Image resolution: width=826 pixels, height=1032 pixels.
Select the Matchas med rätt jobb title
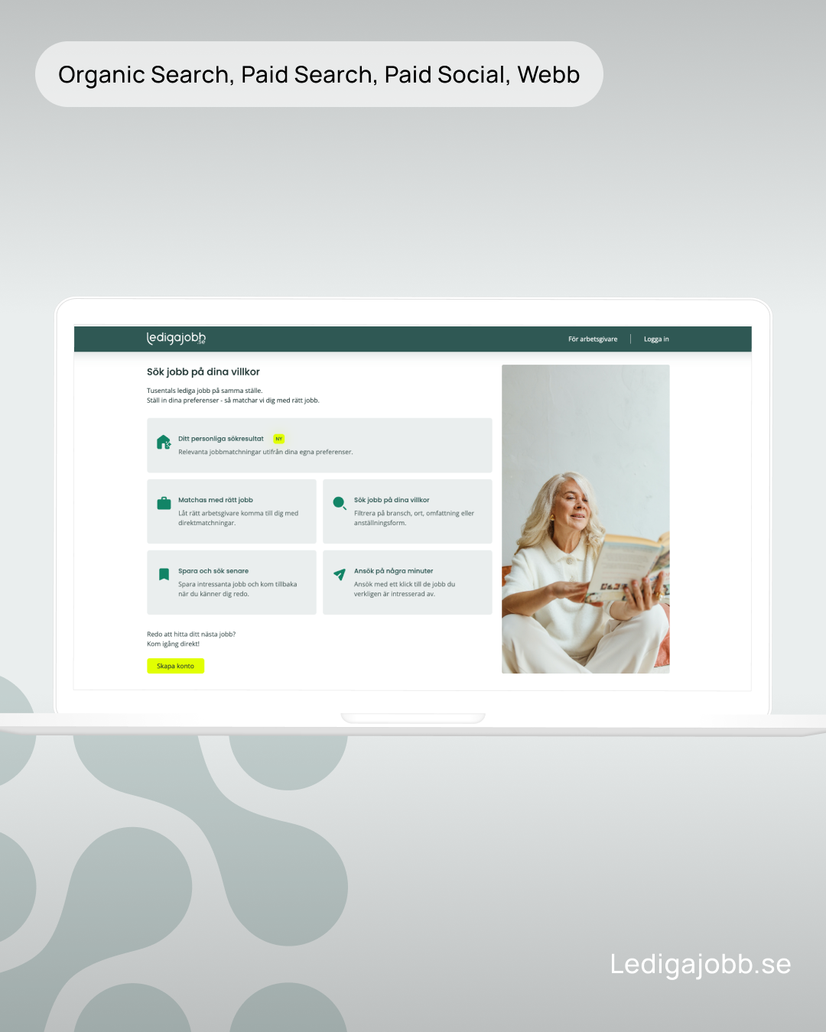coord(215,500)
